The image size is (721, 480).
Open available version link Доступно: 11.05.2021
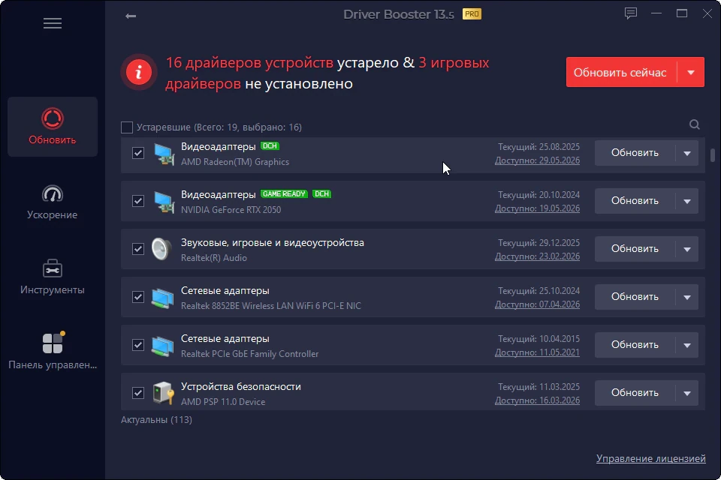(x=537, y=352)
